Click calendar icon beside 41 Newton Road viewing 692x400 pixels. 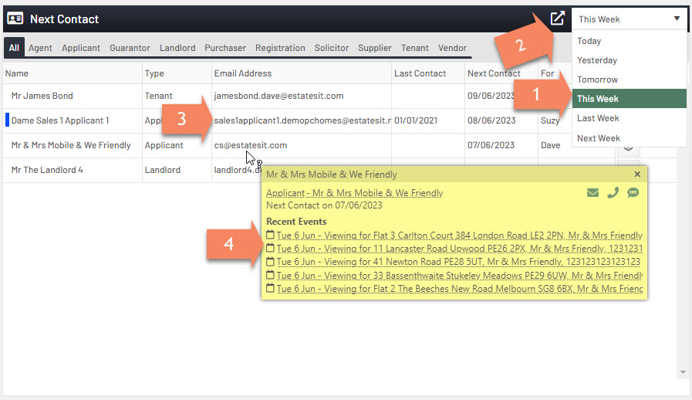(x=270, y=262)
